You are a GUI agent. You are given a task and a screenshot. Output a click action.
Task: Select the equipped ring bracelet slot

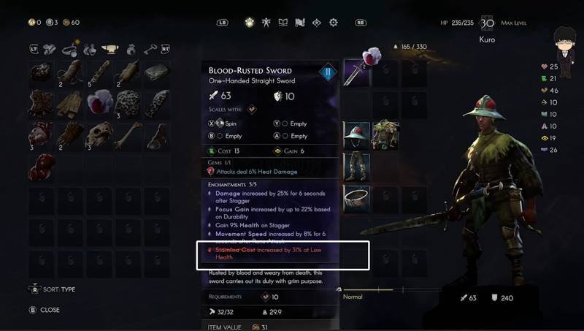[356, 199]
